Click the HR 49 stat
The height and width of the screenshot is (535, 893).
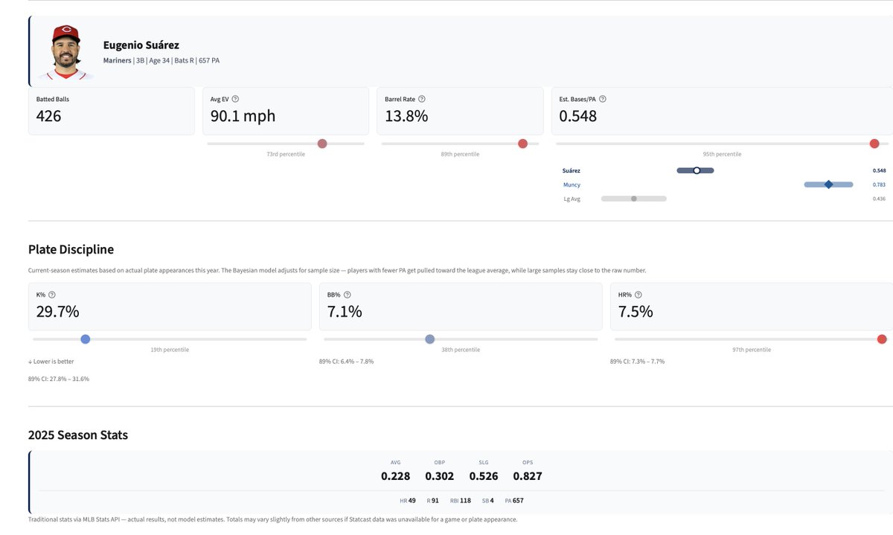pos(408,501)
